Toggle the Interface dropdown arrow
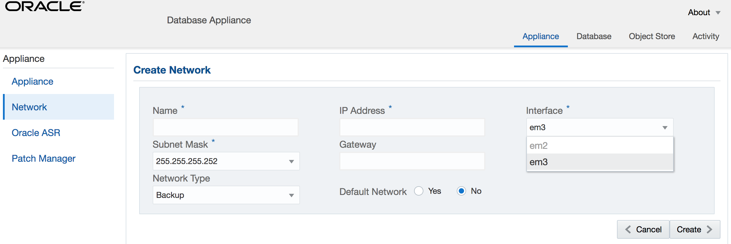731x244 pixels. pyautogui.click(x=665, y=128)
